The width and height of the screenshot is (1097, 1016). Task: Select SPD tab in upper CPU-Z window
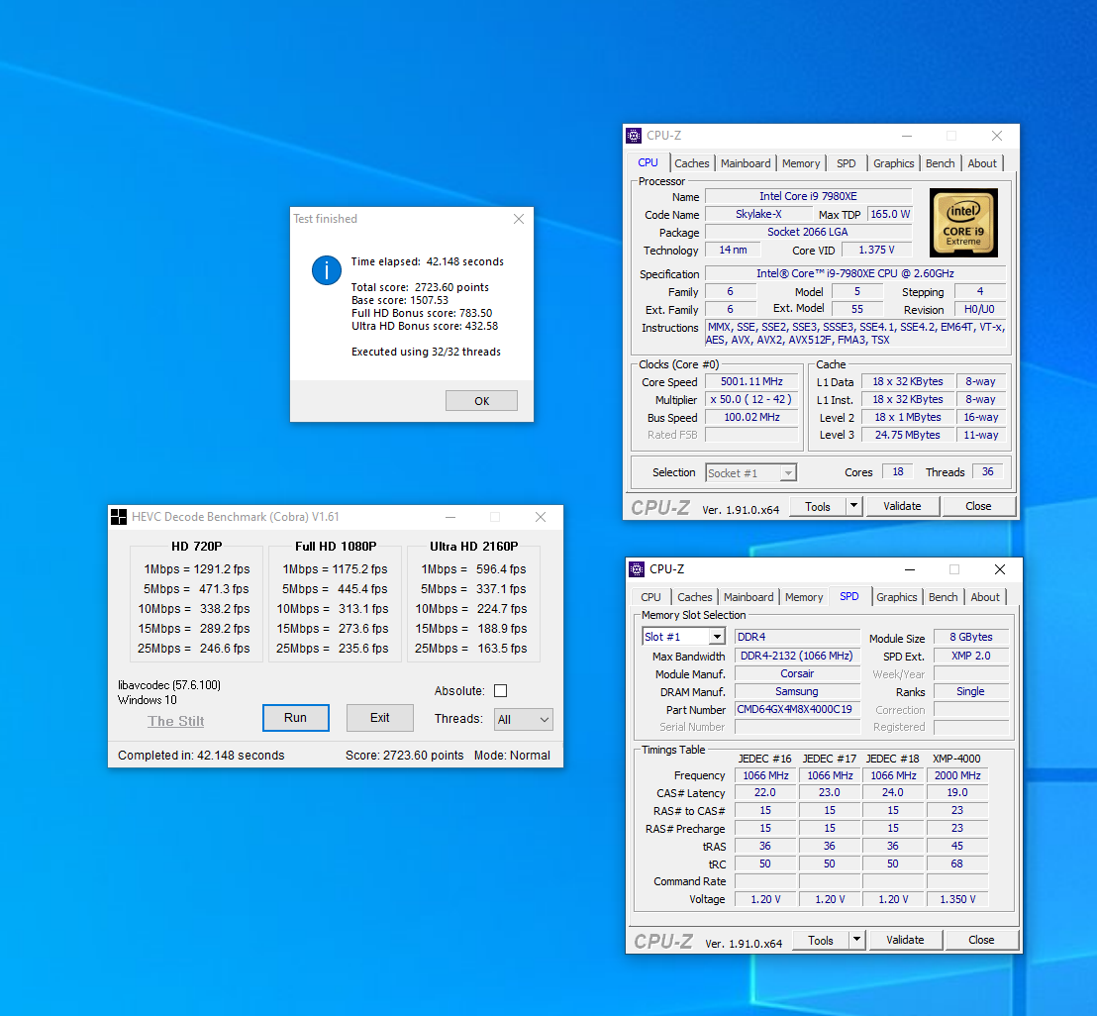pyautogui.click(x=846, y=163)
